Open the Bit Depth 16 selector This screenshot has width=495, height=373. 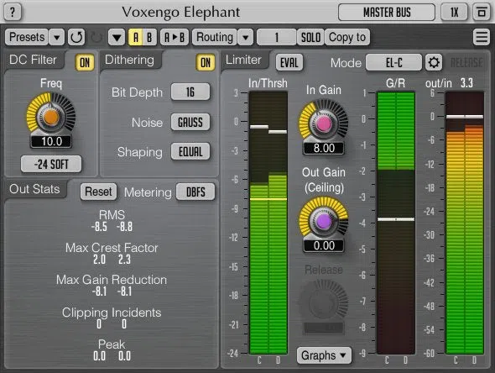(190, 92)
